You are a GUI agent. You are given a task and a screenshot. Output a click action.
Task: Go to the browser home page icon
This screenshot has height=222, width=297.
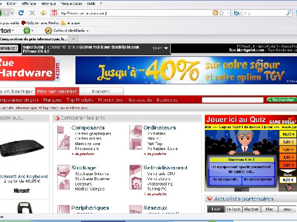tap(43, 13)
